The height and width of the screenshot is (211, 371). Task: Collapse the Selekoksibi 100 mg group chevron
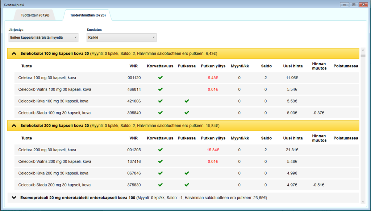[14, 54]
